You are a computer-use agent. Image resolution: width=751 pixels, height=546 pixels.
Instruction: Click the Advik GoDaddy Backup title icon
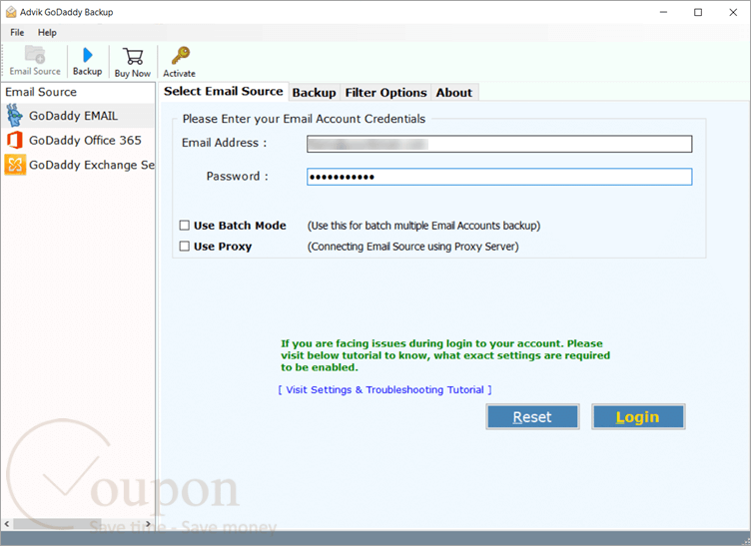click(11, 12)
